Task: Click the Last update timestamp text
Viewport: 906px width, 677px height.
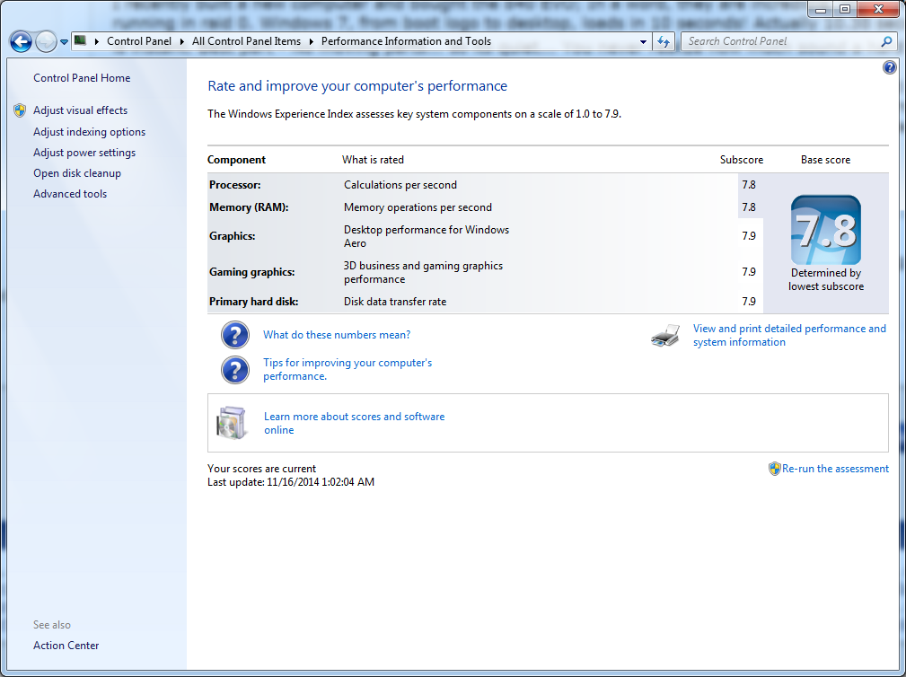Action: [291, 482]
